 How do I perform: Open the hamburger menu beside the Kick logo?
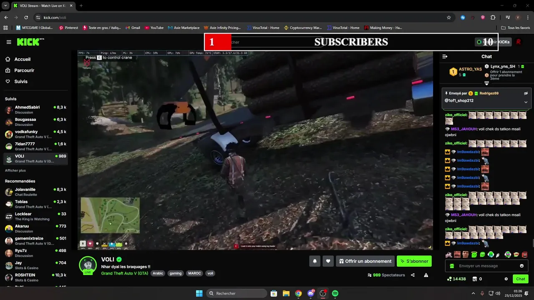click(x=9, y=42)
